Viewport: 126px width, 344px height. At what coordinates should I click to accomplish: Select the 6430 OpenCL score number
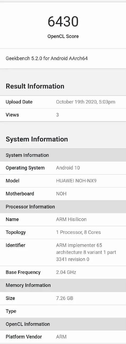tap(63, 22)
